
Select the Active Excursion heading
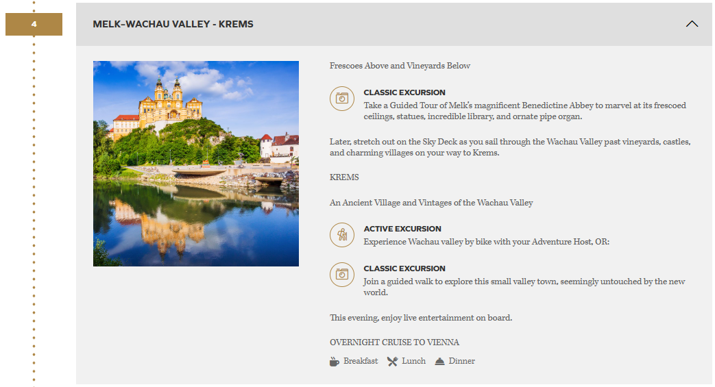tap(402, 229)
